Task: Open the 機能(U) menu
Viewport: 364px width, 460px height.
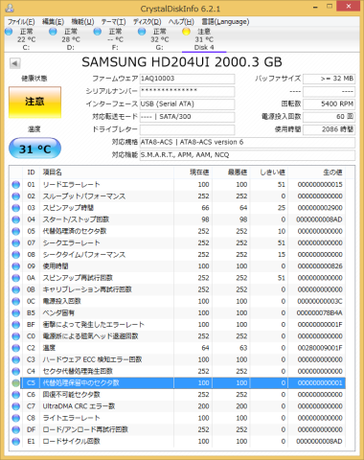Action: point(82,22)
